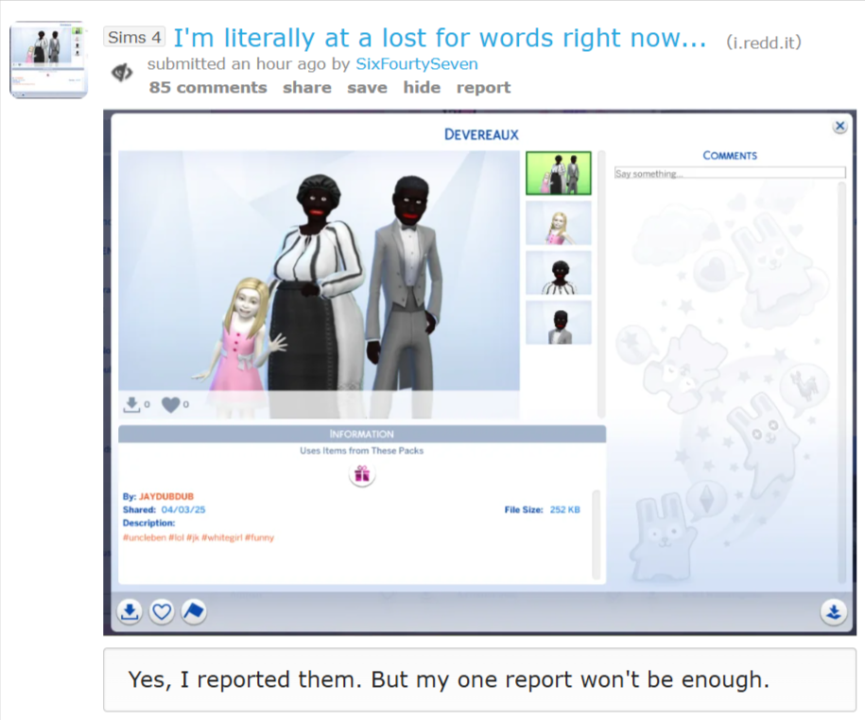The height and width of the screenshot is (720, 865).
Task: Click the save link under post
Action: click(367, 87)
